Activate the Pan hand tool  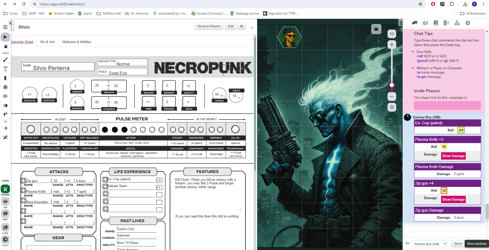[5, 46]
